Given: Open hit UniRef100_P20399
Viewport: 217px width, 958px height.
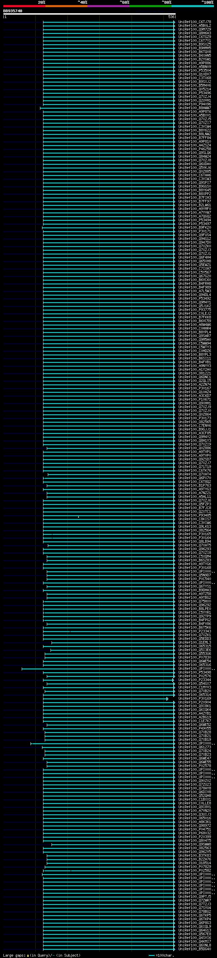Looking at the screenshot, I should 194,837.
